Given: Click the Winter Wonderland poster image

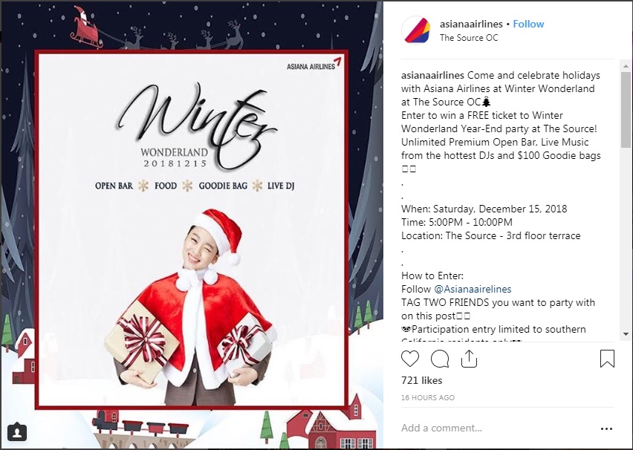Looking at the screenshot, I should point(192,229).
